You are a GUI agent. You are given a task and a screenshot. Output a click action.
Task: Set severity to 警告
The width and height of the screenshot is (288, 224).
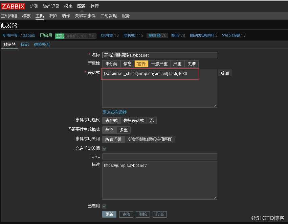tap(141, 64)
